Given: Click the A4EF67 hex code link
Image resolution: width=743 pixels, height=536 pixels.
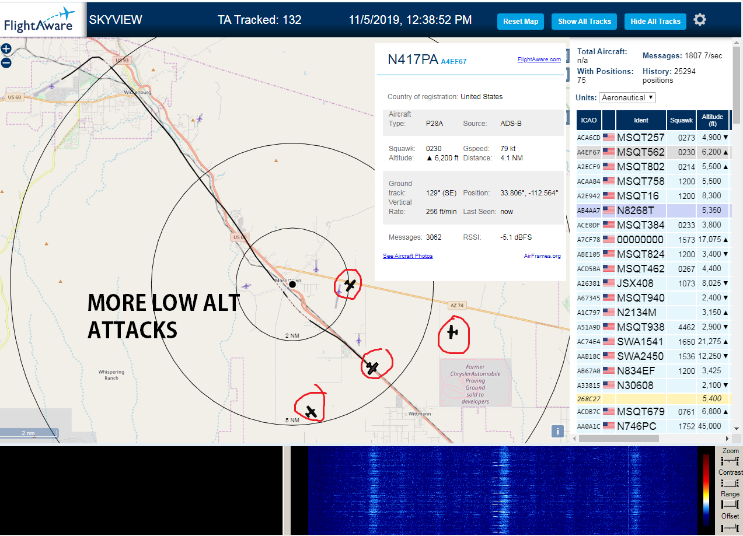Looking at the screenshot, I should tap(454, 61).
